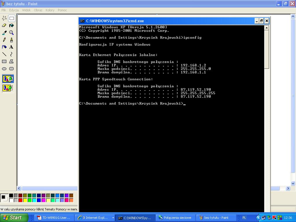The width and height of the screenshot is (296, 222).
Task: Switch to bez tytułu - Paint taskbar button
Action: (x=216, y=218)
